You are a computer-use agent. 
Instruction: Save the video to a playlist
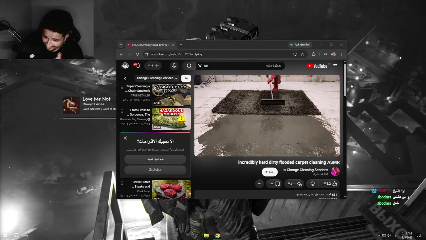pyautogui.click(x=274, y=184)
